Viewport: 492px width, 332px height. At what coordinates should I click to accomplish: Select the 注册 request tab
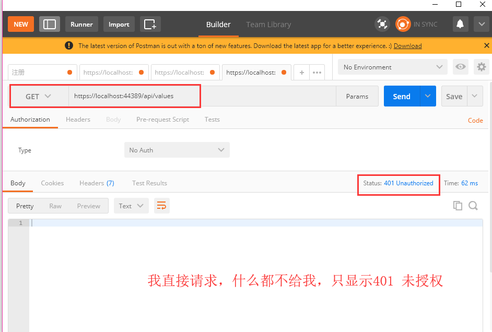(42, 73)
